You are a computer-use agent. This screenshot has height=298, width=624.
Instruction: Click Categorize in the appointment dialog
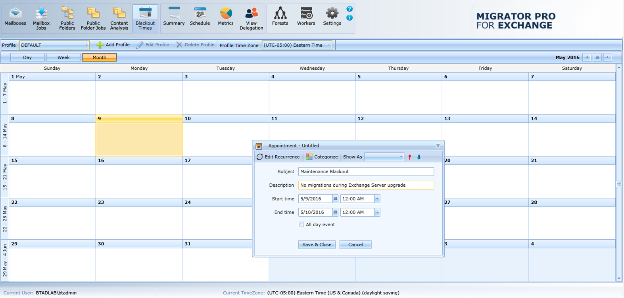click(x=322, y=157)
